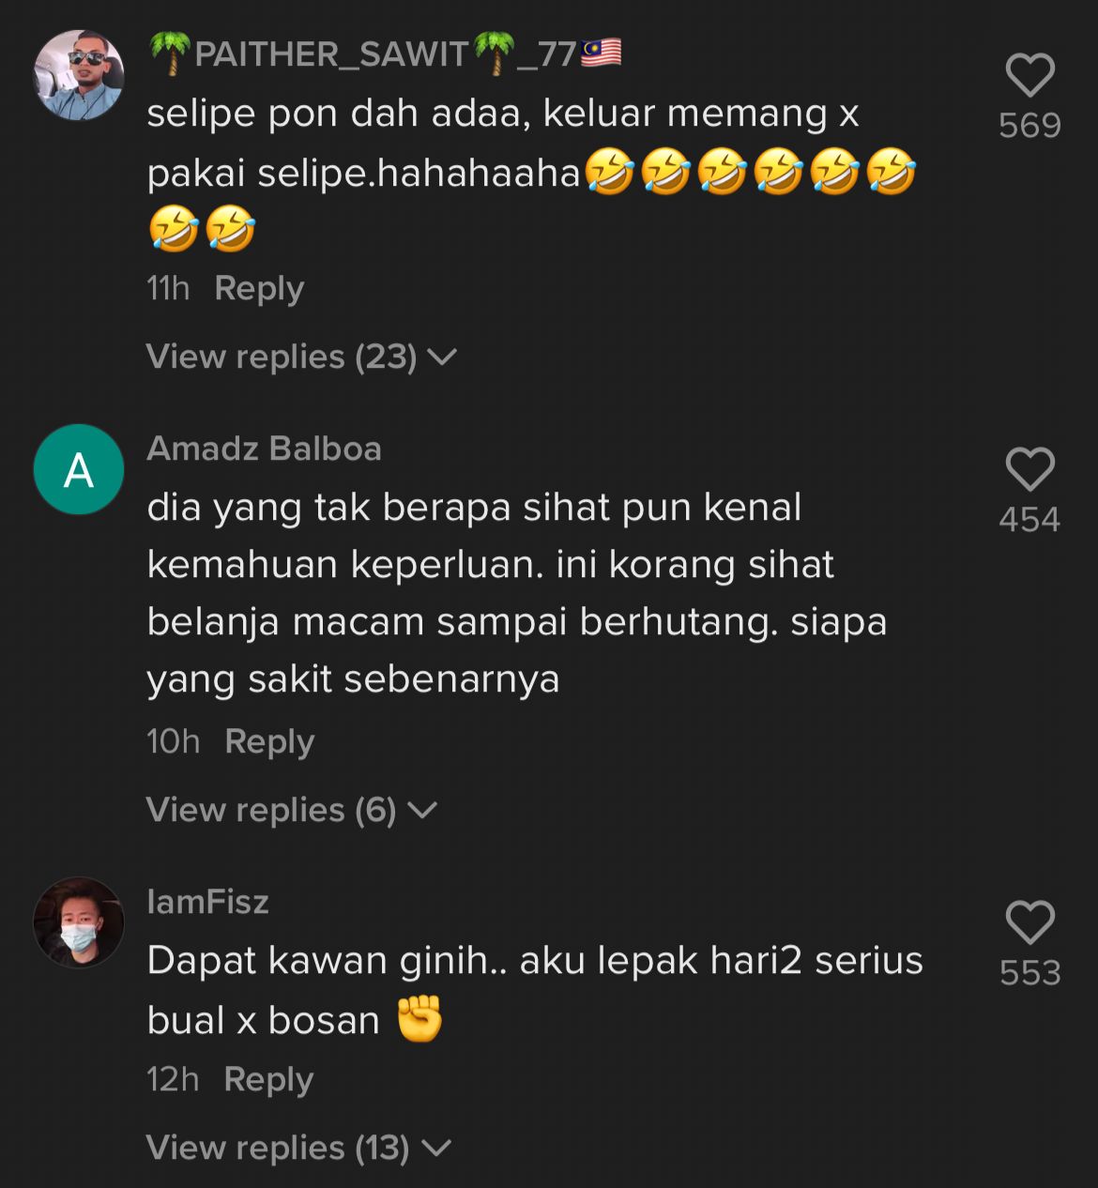
Task: Tap the 454 like count
Action: (1029, 520)
